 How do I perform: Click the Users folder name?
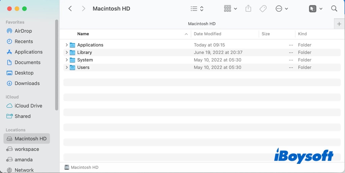click(x=83, y=67)
